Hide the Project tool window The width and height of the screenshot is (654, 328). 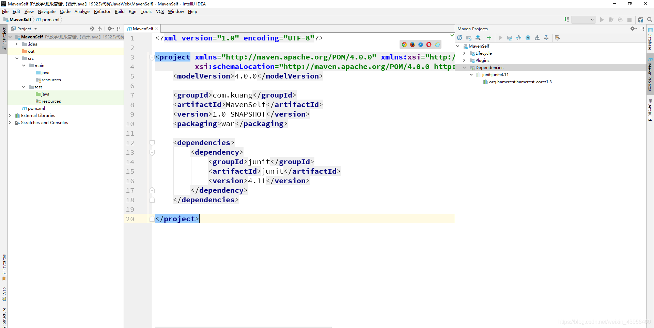[x=119, y=29]
